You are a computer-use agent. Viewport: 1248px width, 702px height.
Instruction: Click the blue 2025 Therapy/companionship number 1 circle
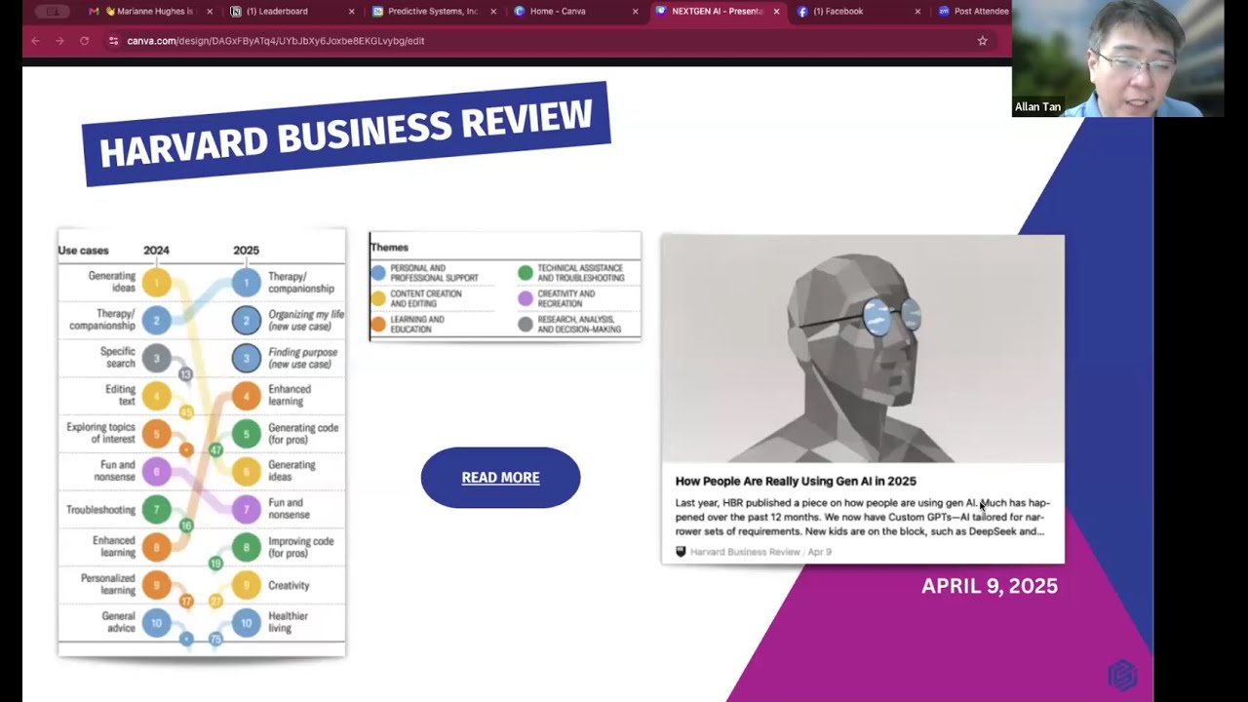[x=247, y=283]
